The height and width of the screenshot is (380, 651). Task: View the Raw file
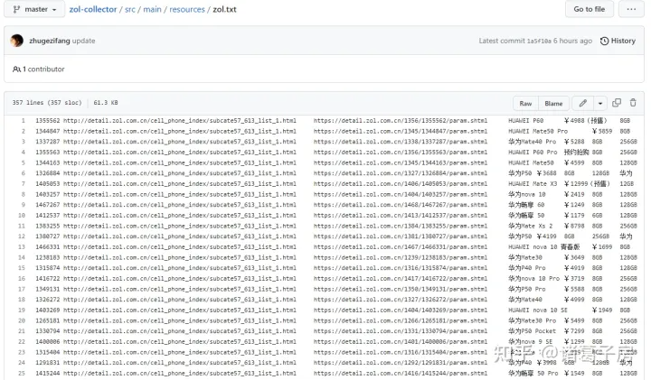click(525, 103)
